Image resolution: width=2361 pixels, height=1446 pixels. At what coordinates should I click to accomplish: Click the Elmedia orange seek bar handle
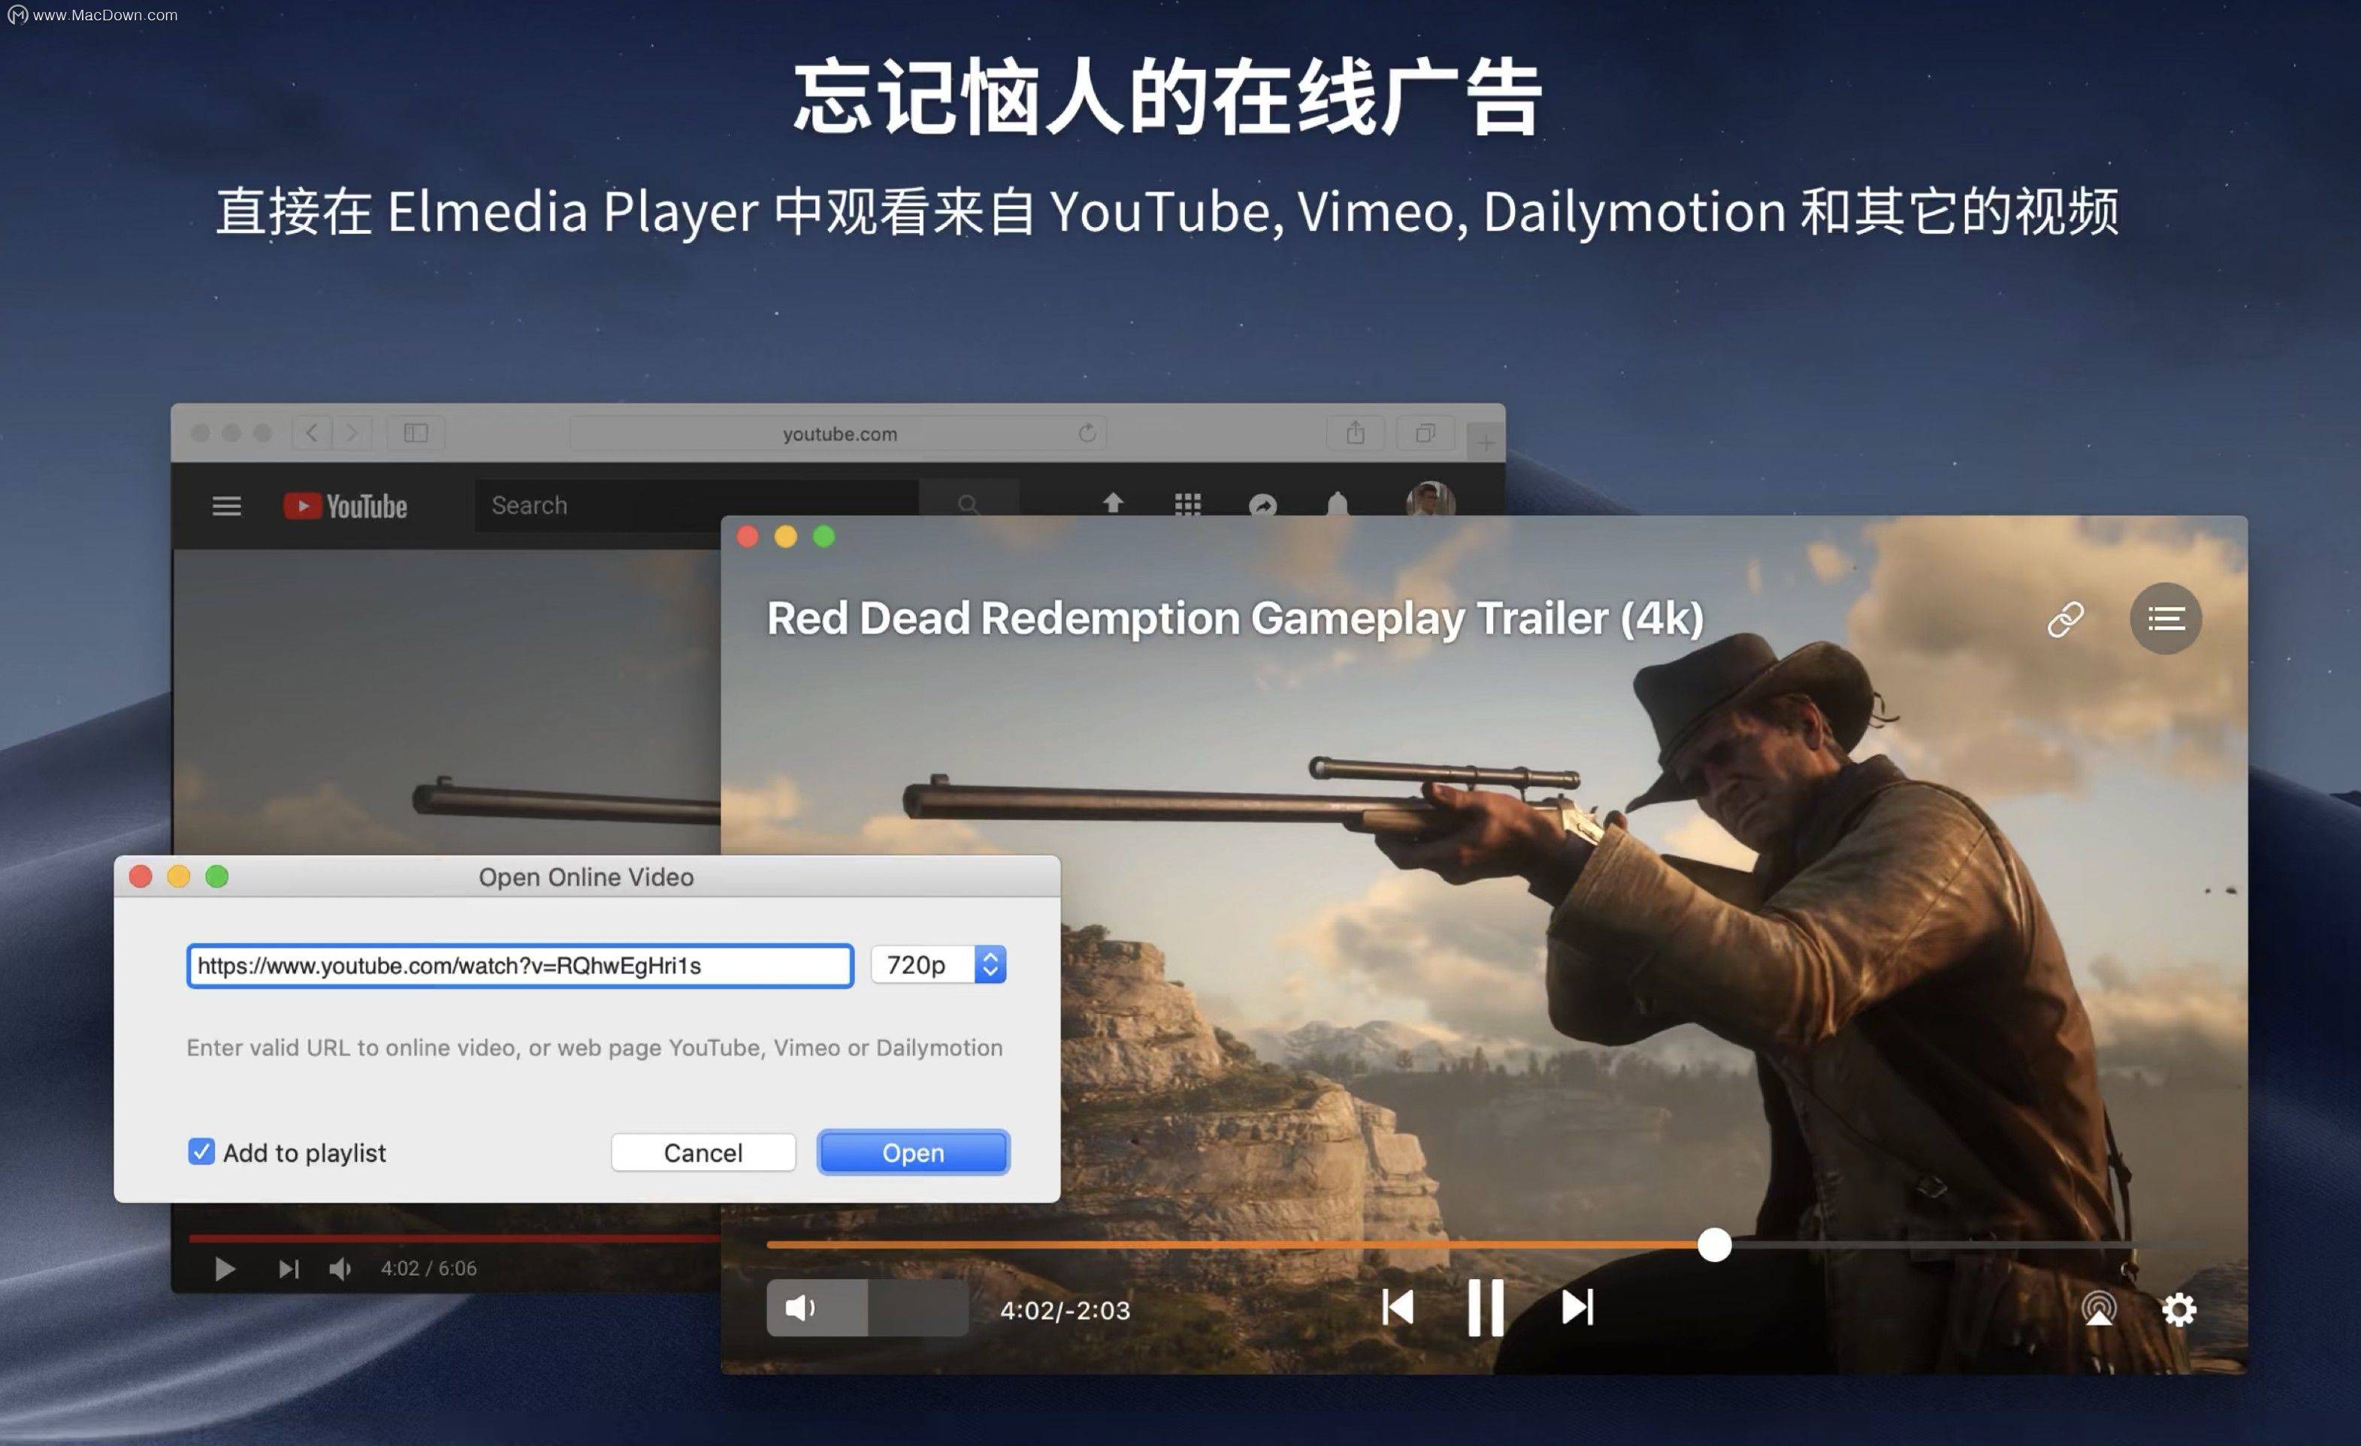pyautogui.click(x=1714, y=1245)
